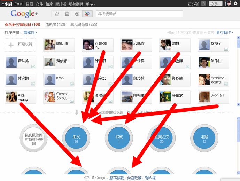Click the mail icon on 蔡振宇 card
The width and height of the screenshot is (240, 181).
pos(226,49)
